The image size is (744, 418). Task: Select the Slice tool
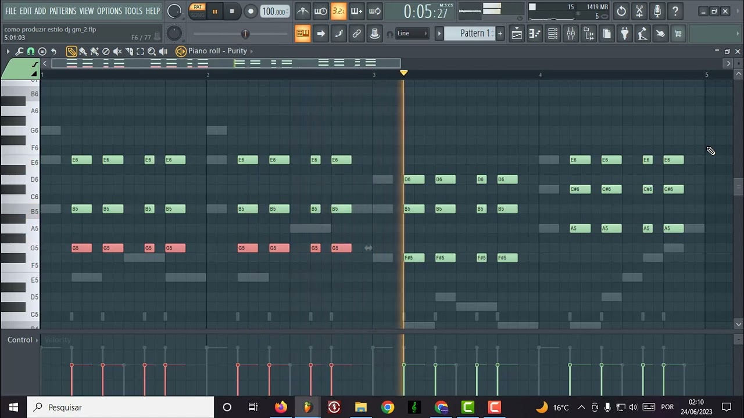tap(129, 52)
